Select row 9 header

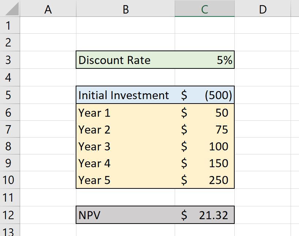point(10,163)
